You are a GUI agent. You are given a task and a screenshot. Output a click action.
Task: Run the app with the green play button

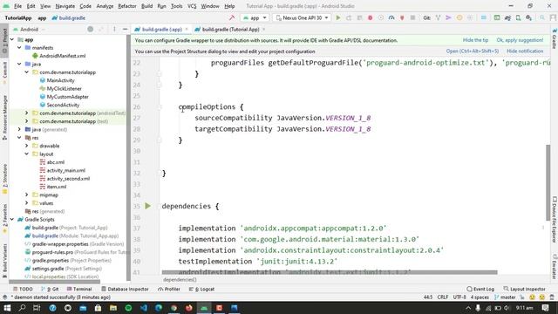point(338,17)
